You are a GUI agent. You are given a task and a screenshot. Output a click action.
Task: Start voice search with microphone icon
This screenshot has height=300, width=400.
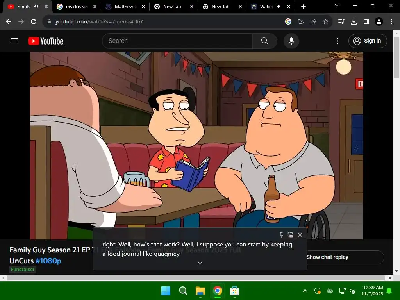(x=291, y=41)
